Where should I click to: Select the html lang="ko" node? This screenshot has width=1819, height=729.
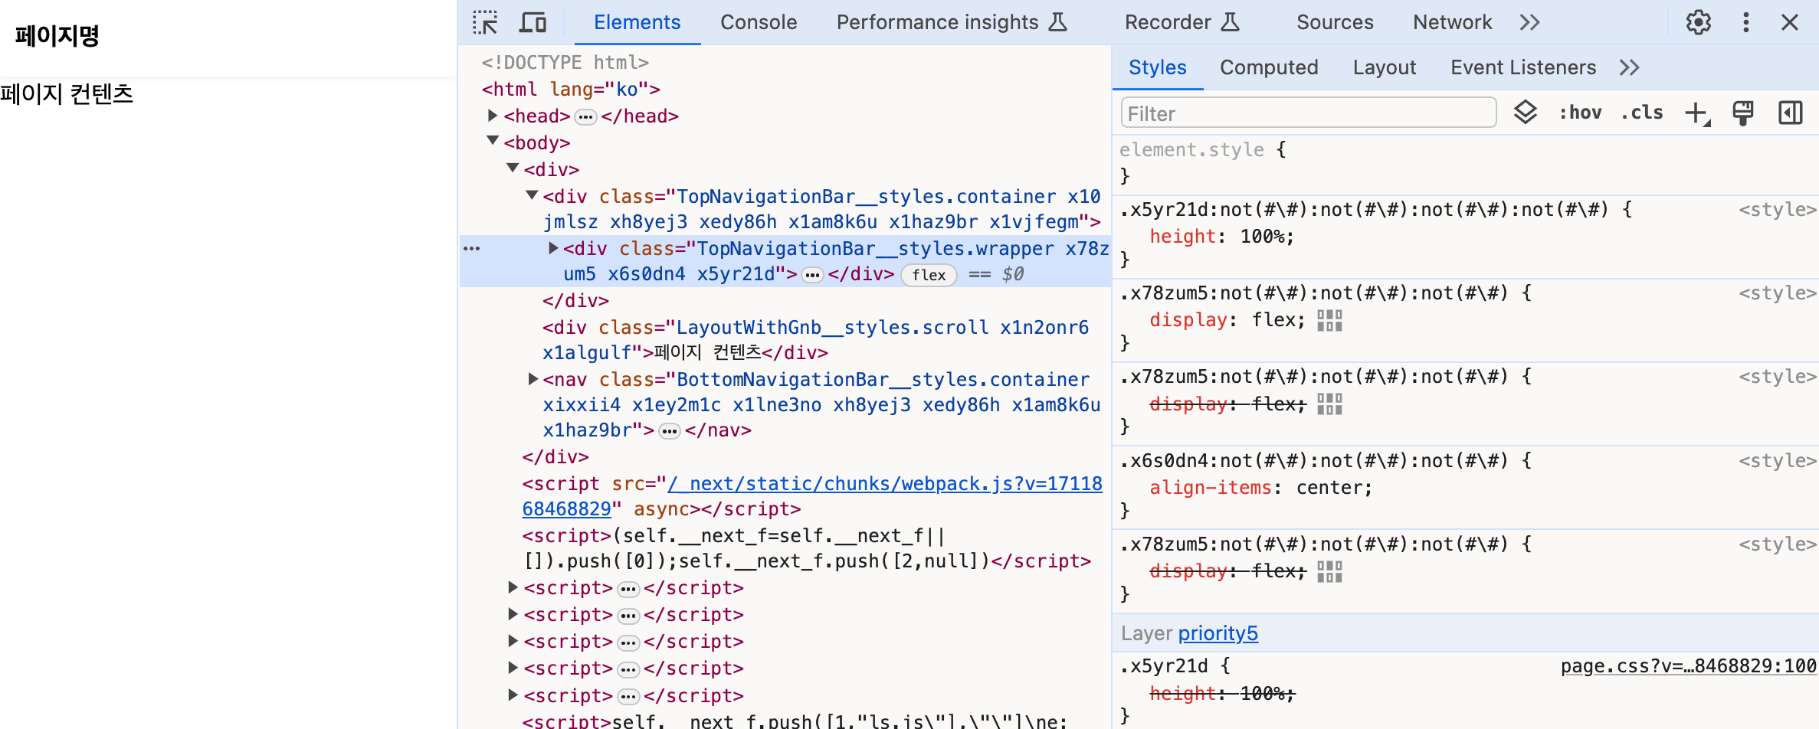click(571, 90)
